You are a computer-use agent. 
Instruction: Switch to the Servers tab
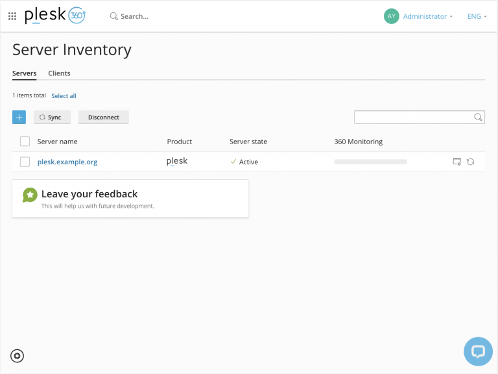pyautogui.click(x=25, y=73)
